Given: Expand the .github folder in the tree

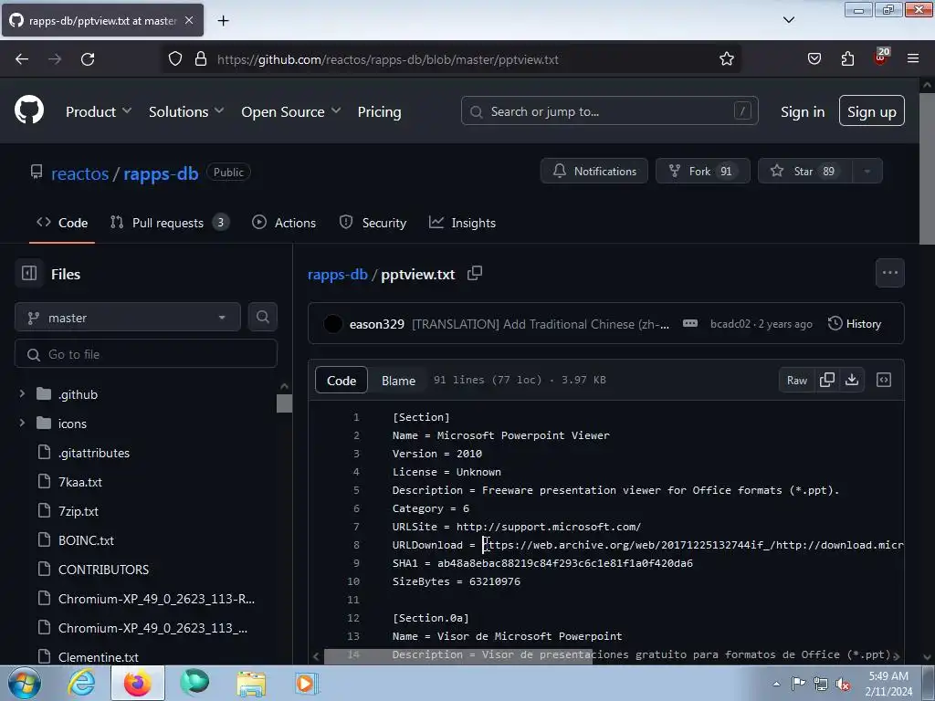Looking at the screenshot, I should point(22,393).
